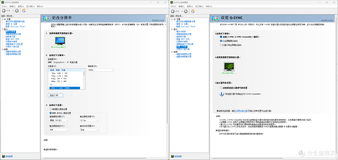The image size is (338, 160).
Task: Open 输出颜色格式 RGB dropdown
Action: (59, 130)
